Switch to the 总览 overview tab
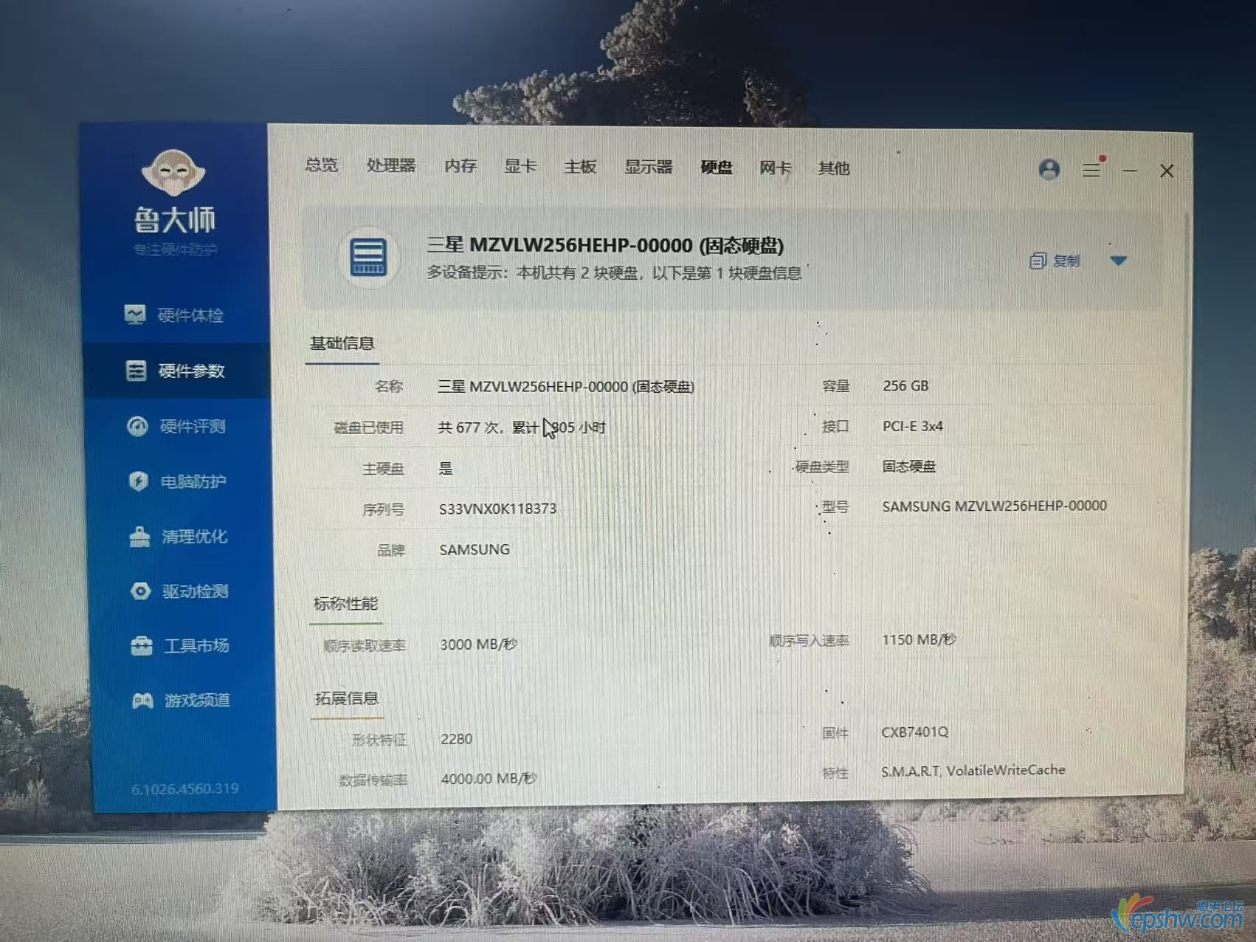This screenshot has height=942, width=1256. click(322, 165)
